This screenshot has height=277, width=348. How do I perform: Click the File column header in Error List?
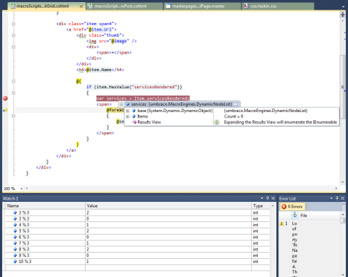303,216
